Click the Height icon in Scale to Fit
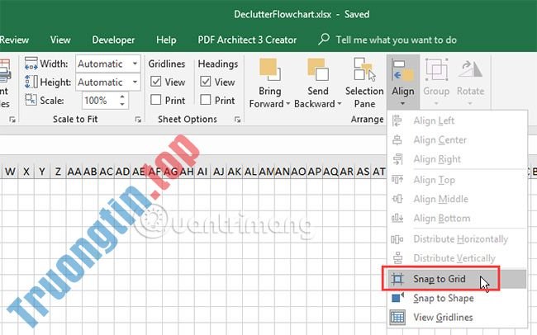This screenshot has width=537, height=335. [x=31, y=83]
